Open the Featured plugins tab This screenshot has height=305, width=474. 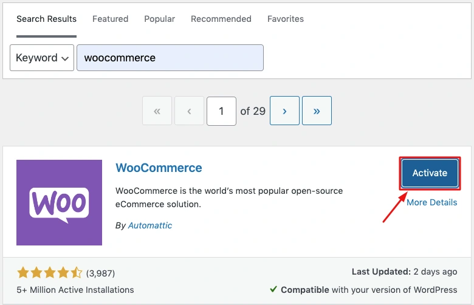(x=110, y=19)
